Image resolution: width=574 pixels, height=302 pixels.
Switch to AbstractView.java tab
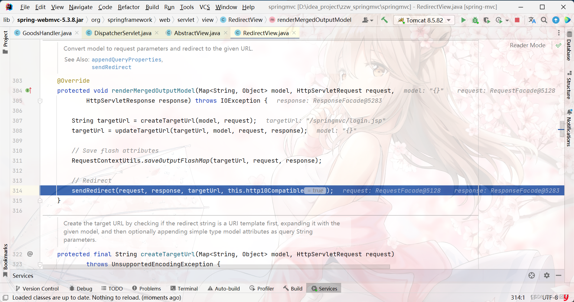point(197,33)
